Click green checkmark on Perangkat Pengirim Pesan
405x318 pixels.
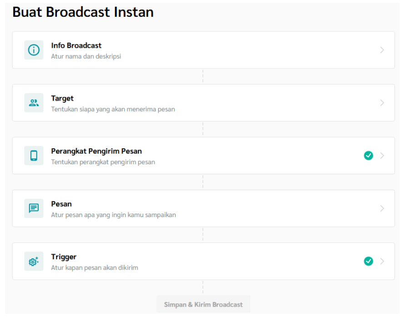pyautogui.click(x=368, y=156)
